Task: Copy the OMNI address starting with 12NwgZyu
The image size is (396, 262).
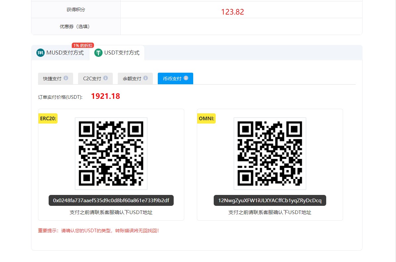Action: tap(270, 201)
